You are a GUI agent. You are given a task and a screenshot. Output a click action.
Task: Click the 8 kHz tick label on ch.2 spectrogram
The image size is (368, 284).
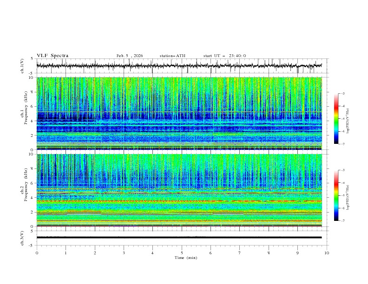33,169
